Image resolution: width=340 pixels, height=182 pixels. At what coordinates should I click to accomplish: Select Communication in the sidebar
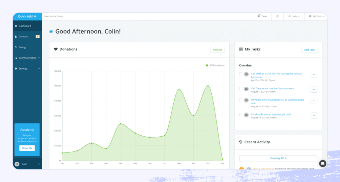pyautogui.click(x=27, y=58)
